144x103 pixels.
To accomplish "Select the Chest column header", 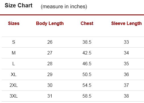I will (x=87, y=23).
